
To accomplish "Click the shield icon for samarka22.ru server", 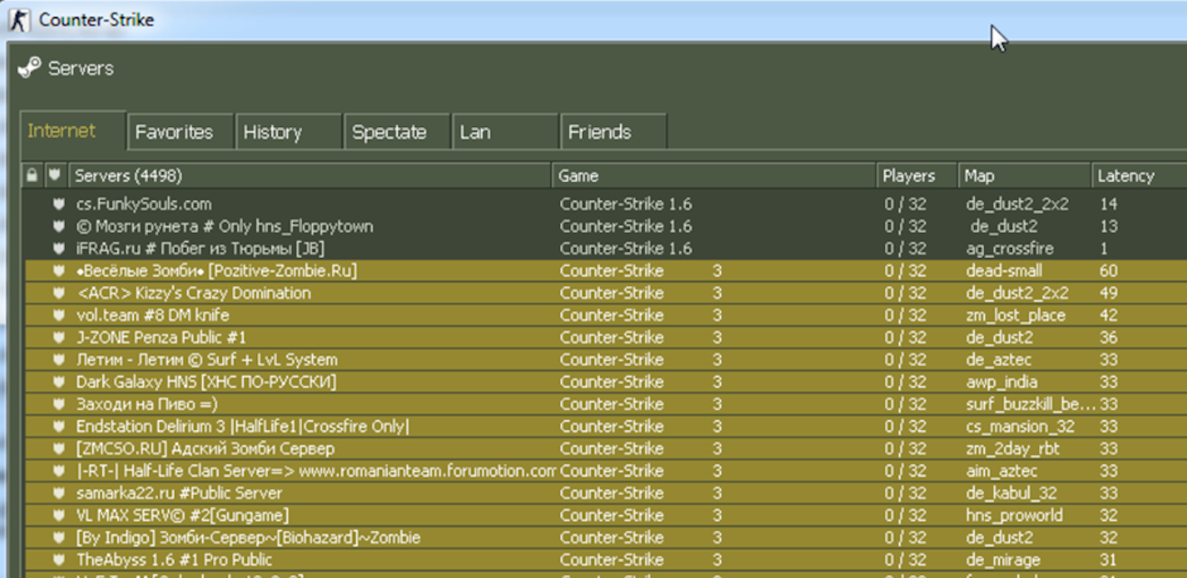I will (x=59, y=493).
